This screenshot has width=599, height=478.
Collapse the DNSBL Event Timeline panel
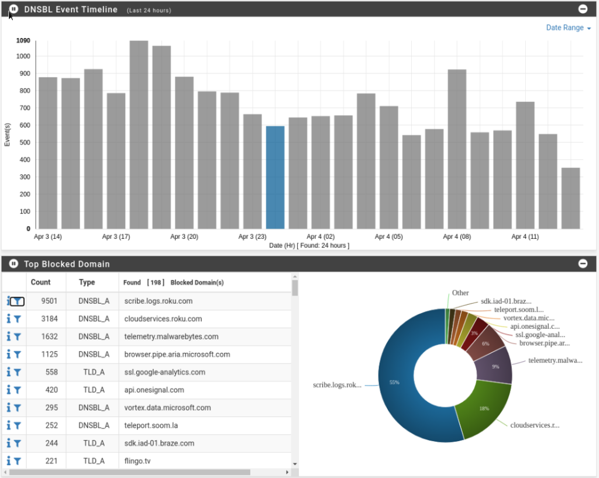[583, 9]
